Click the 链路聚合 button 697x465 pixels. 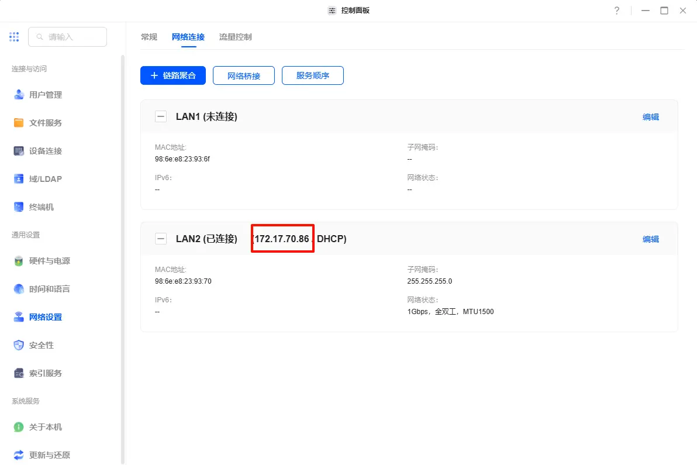[173, 75]
